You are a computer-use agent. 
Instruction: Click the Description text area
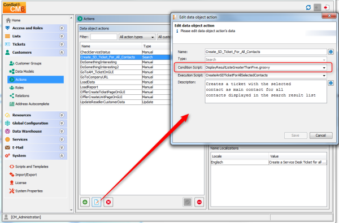pos(266,91)
